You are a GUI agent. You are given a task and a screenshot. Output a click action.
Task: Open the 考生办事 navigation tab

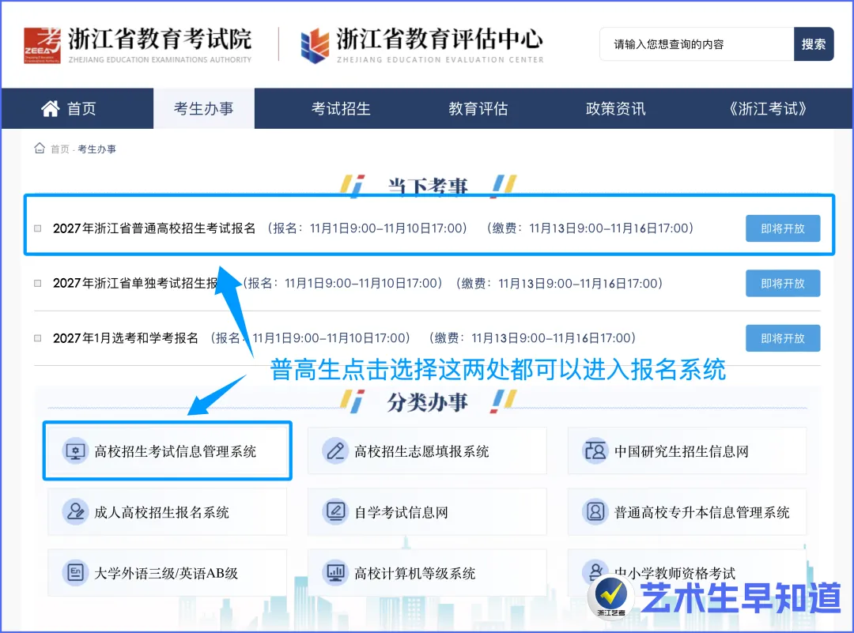click(x=204, y=108)
